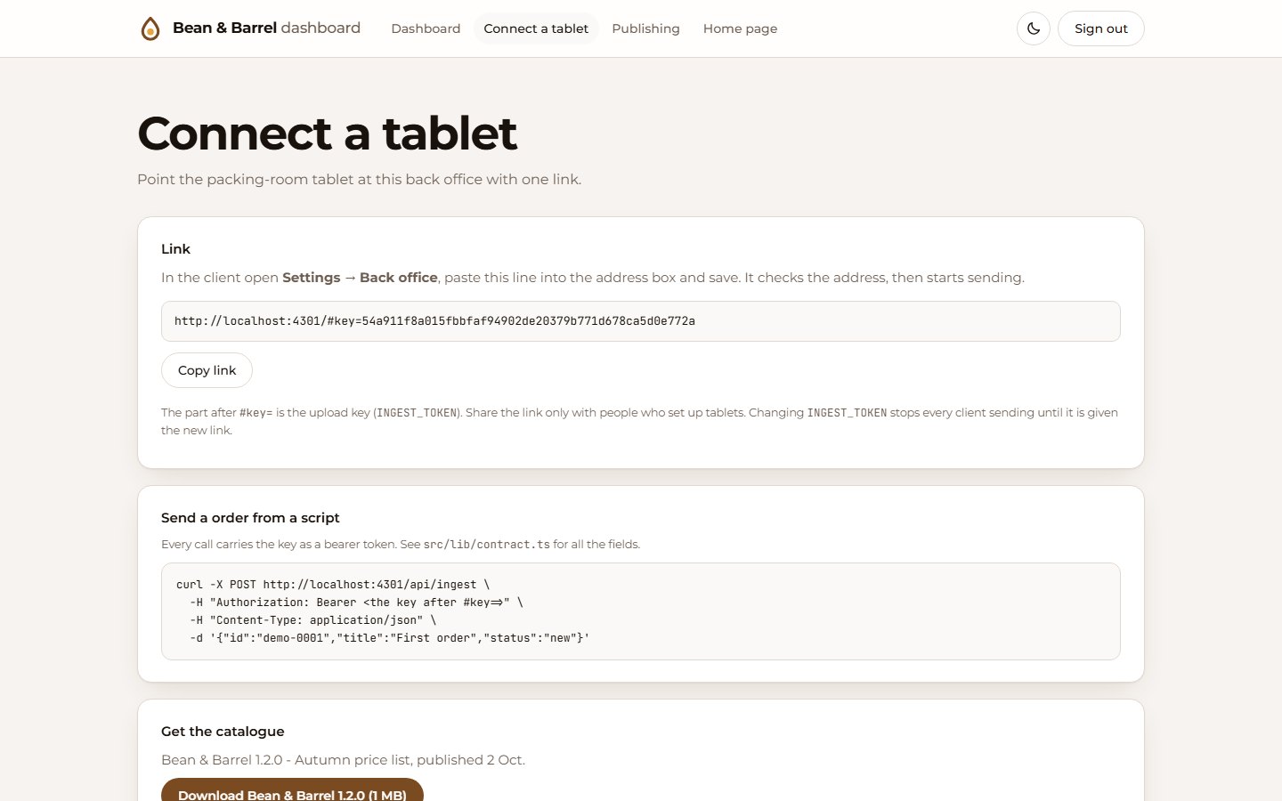Click the demo-0001 JSON payload line
This screenshot has width=1282, height=801.
(390, 638)
